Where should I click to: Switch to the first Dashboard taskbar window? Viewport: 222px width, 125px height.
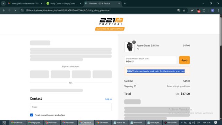click(18, 123)
